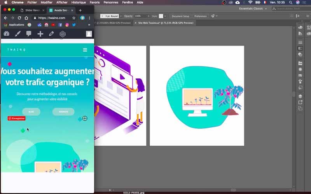Switch to the Avada Seo Chrome tab
This screenshot has height=194, width=311.
click(61, 10)
